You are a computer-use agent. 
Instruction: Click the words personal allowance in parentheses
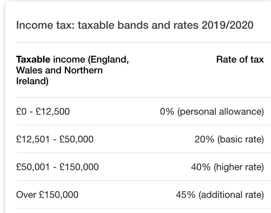point(221,112)
